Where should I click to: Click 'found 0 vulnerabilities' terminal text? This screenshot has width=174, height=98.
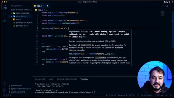tap(47, 90)
